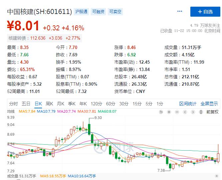Image resolution: width=222 pixels, height=180 pixels.
Task: Select the 周K chart tab
Action: (x=49, y=104)
